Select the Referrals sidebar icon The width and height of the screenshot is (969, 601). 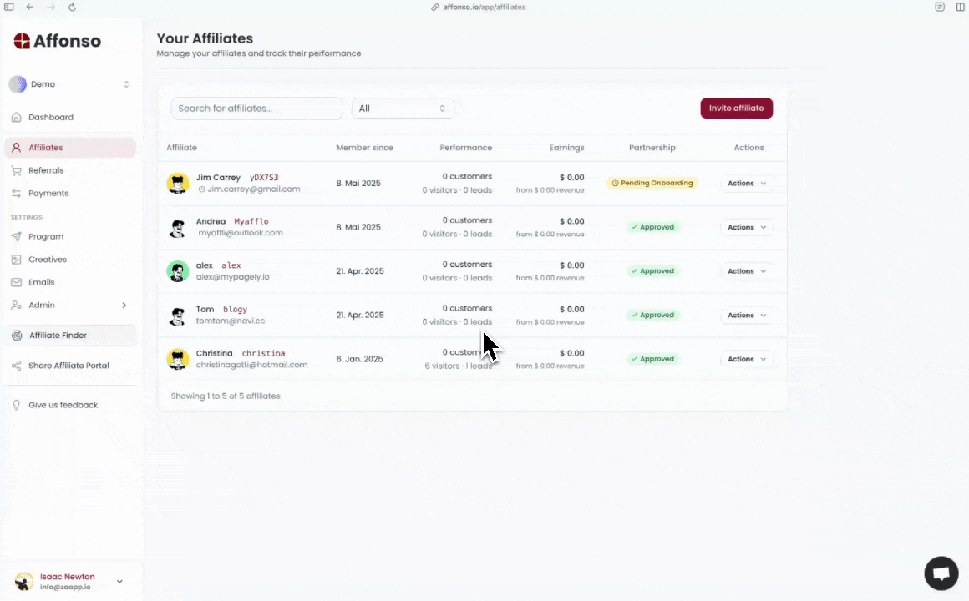point(18,170)
